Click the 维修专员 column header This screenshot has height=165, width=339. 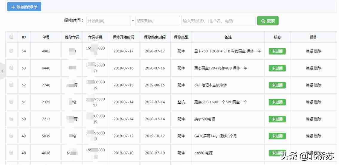point(72,37)
